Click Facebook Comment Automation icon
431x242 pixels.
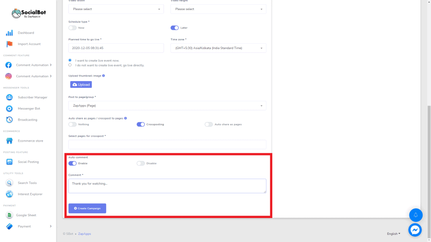click(x=8, y=65)
